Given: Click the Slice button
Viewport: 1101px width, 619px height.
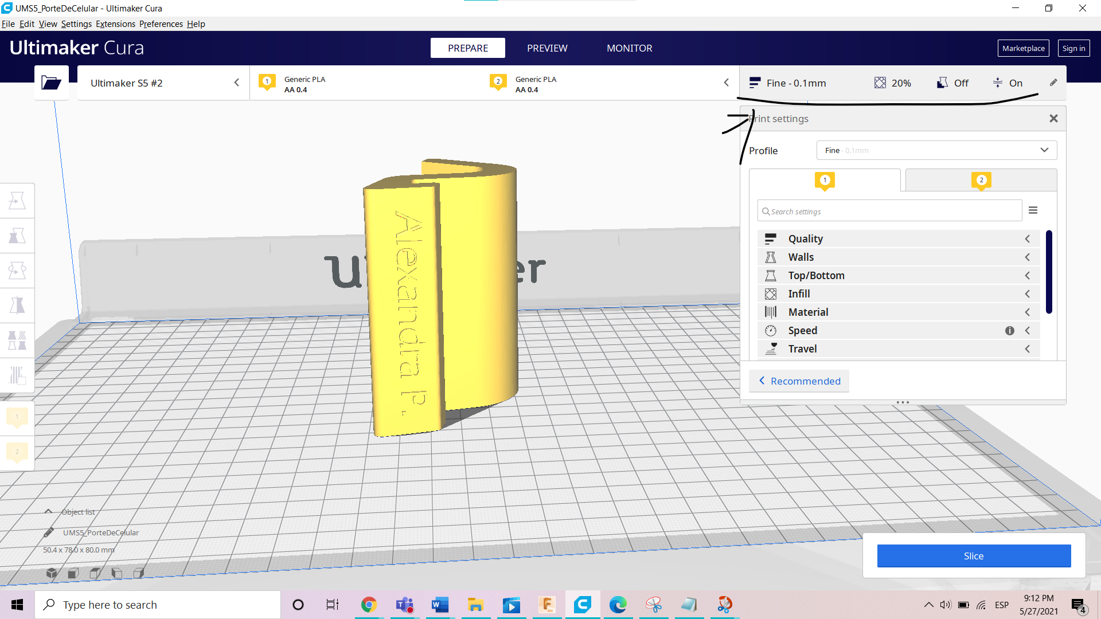Looking at the screenshot, I should pyautogui.click(x=973, y=556).
